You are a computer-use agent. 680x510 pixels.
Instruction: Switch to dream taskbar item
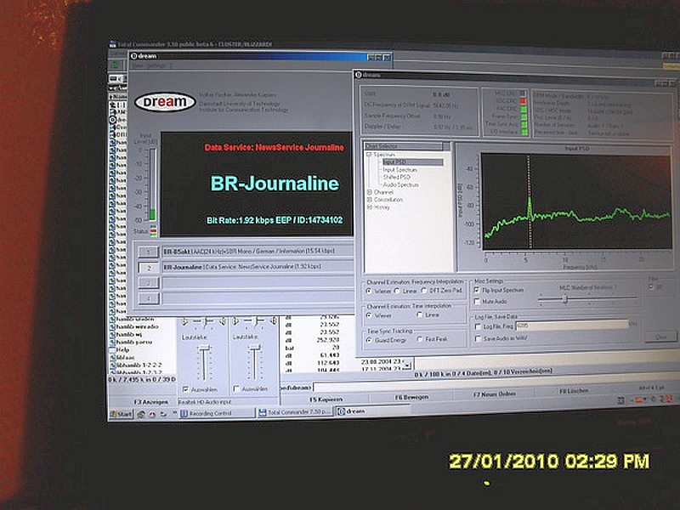click(x=372, y=411)
